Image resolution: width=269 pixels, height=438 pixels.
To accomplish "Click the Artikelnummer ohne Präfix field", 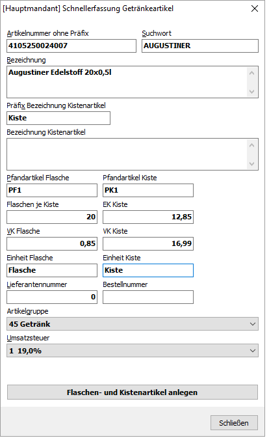I will 71,46.
